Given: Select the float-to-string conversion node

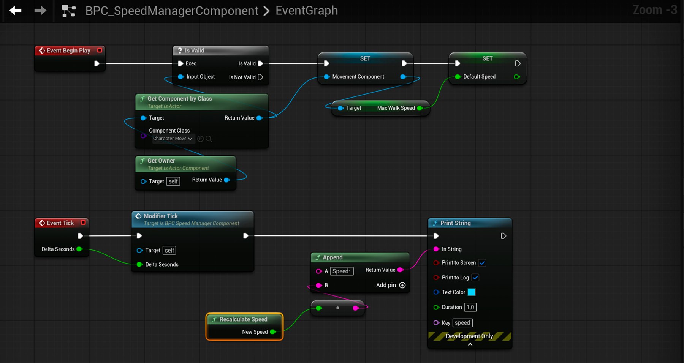Looking at the screenshot, I should pyautogui.click(x=338, y=308).
